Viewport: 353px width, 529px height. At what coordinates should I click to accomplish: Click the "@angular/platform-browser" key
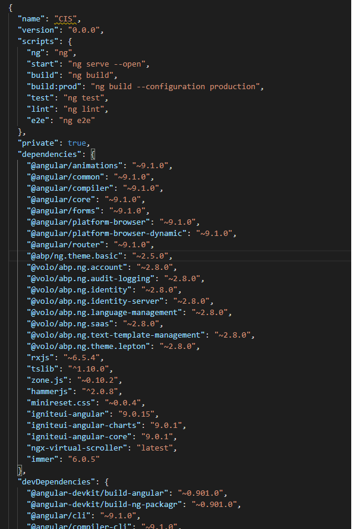coord(89,222)
